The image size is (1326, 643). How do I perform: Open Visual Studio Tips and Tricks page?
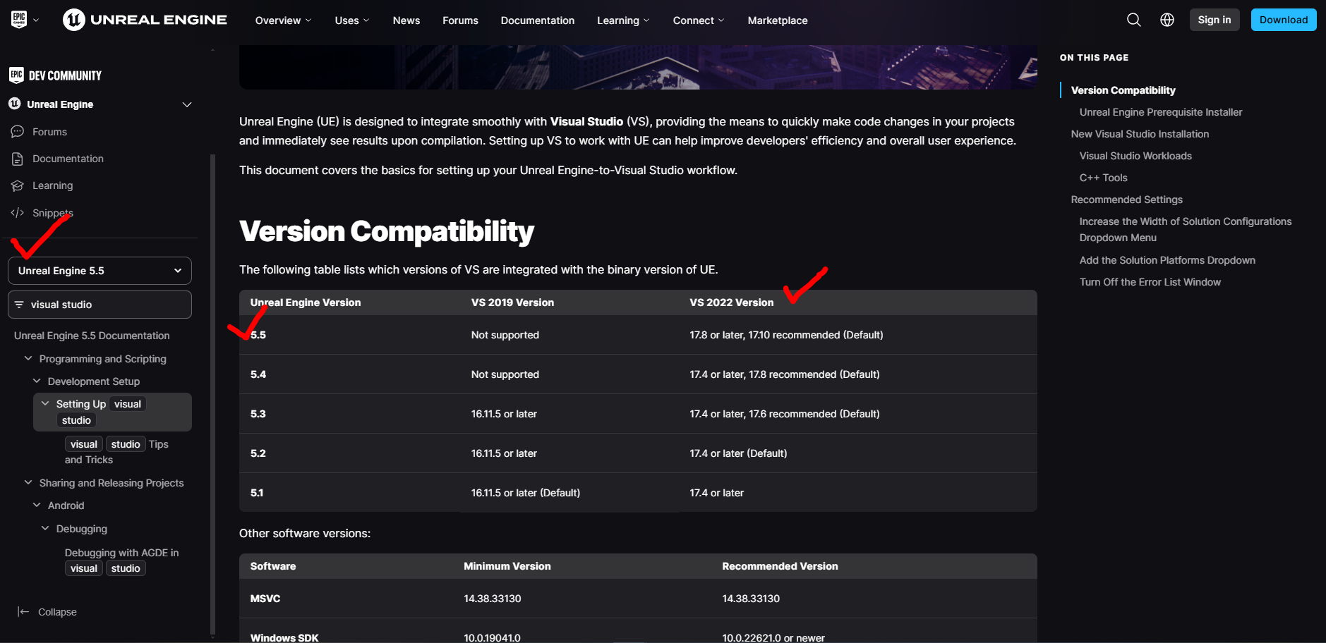tap(117, 451)
